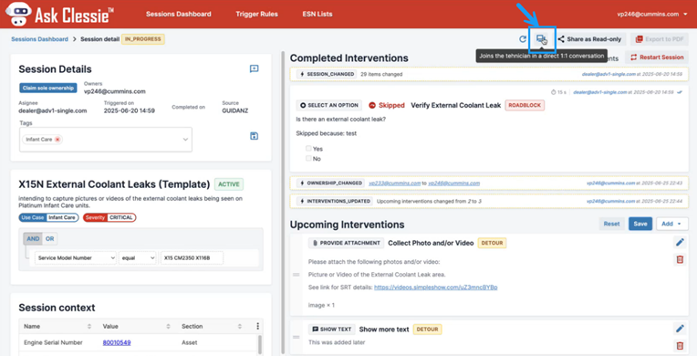The image size is (697, 356).
Task: Click the 15 s timer icon
Action: [x=554, y=92]
